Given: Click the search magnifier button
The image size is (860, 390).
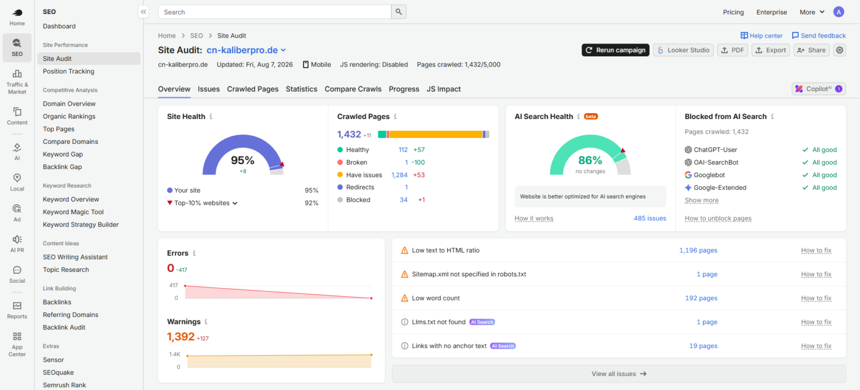Looking at the screenshot, I should [399, 12].
